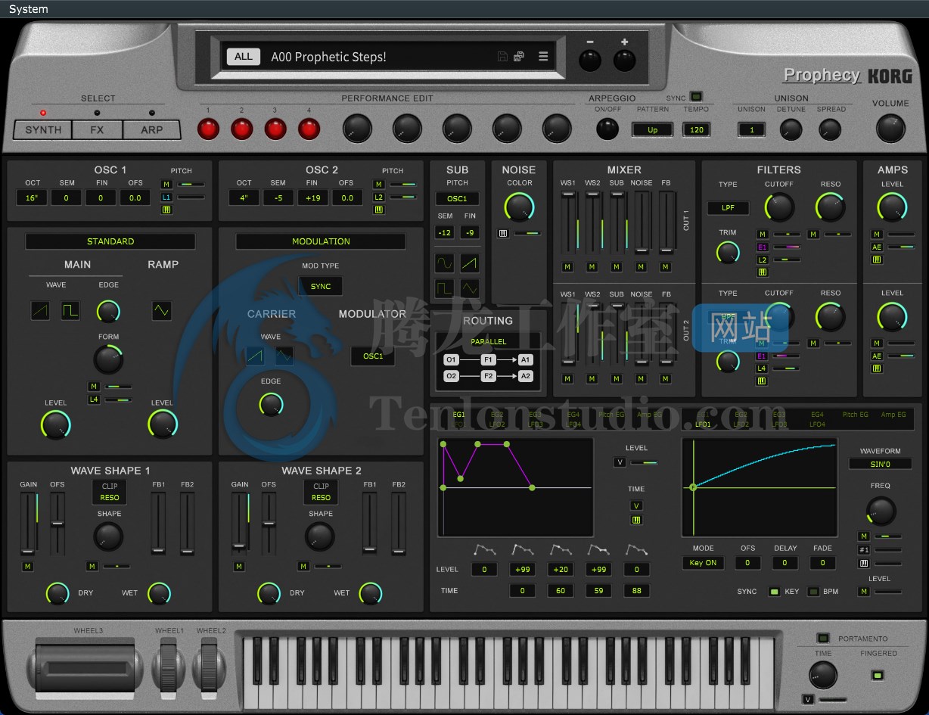Image resolution: width=929 pixels, height=715 pixels.
Task: Open the LFO1 WAVEFORM selector showing SIN'0
Action: 879,465
